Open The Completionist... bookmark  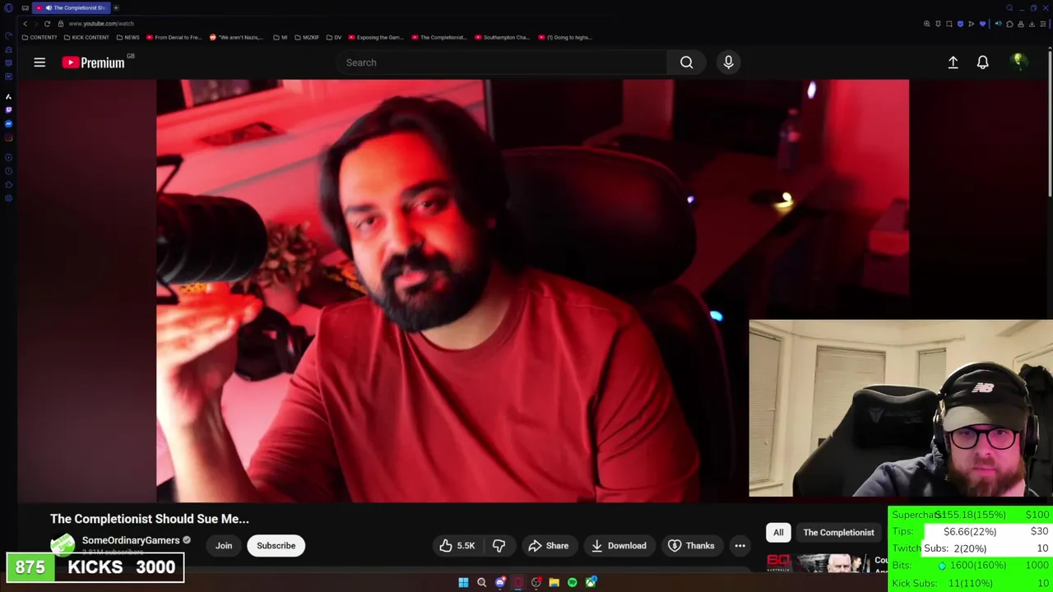pos(438,37)
